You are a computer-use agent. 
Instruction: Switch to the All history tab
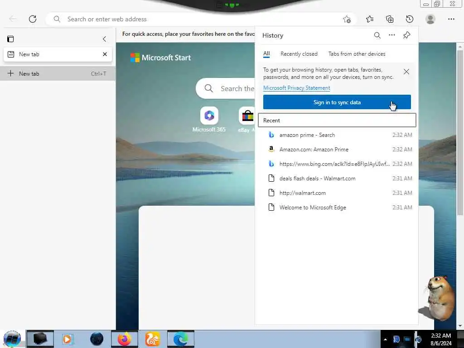point(266,54)
